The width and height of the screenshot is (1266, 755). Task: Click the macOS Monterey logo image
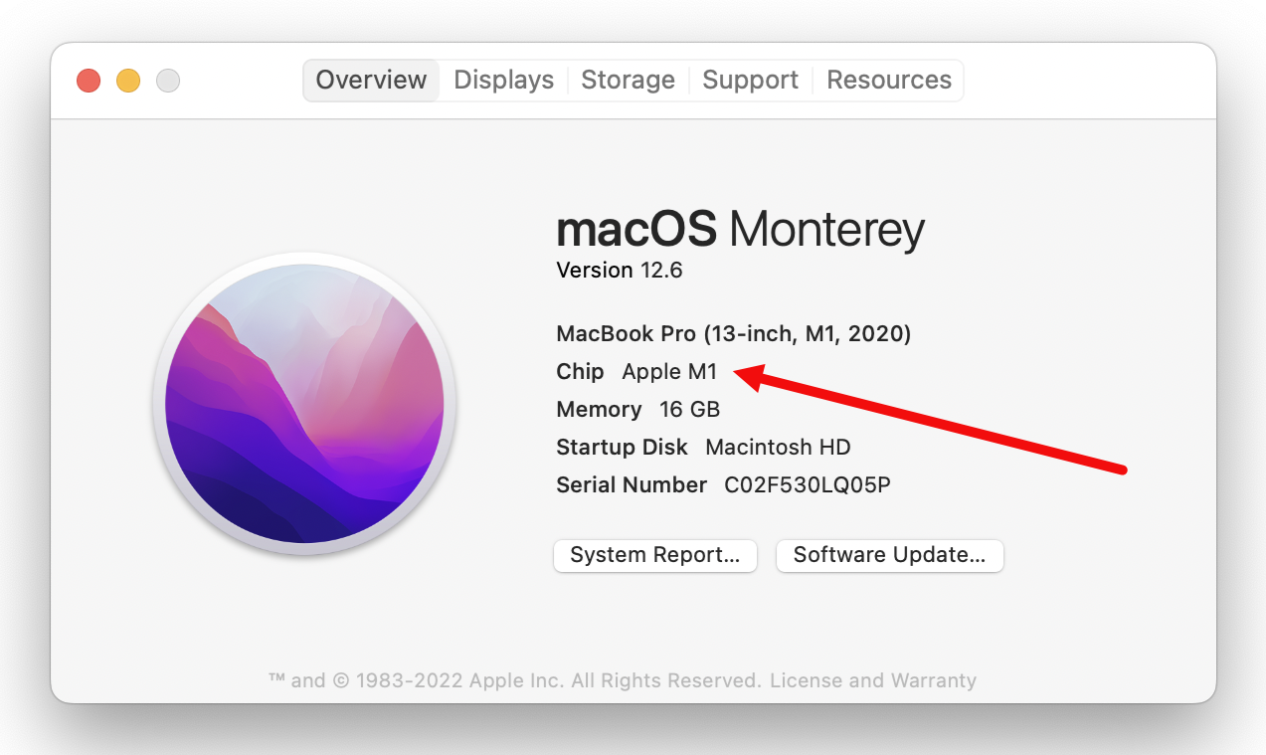click(303, 404)
